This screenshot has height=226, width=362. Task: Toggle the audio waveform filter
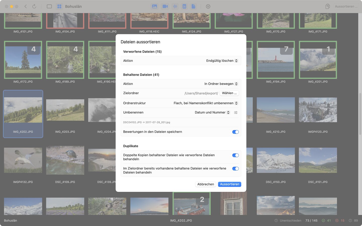175,6
